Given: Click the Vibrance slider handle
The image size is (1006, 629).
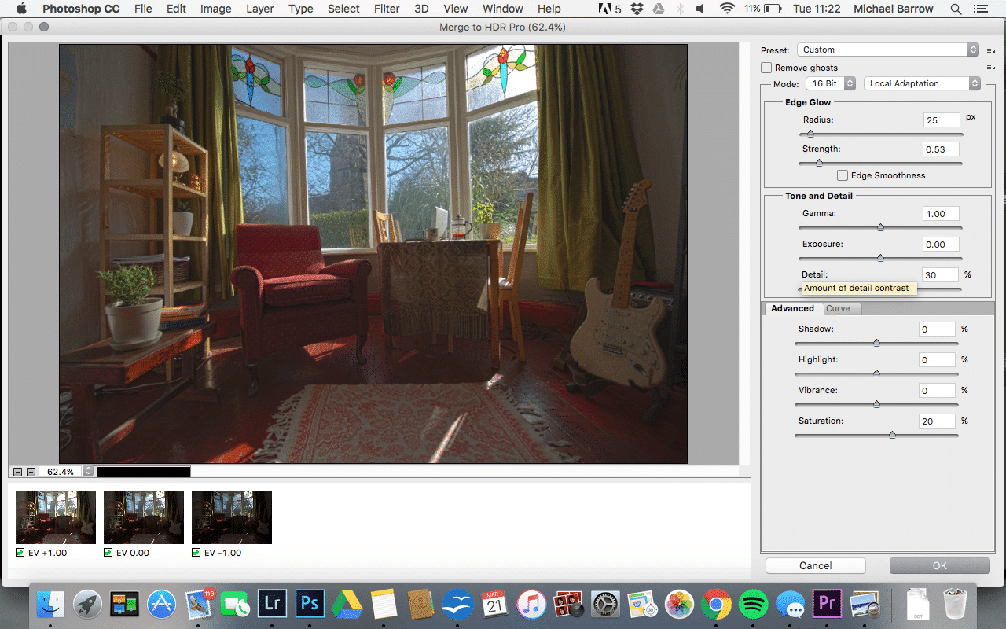Looking at the screenshot, I should (x=876, y=404).
